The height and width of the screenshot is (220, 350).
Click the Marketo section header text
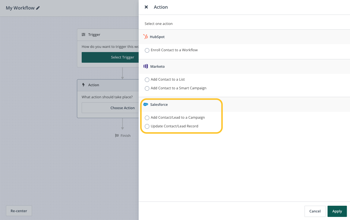[x=157, y=66]
